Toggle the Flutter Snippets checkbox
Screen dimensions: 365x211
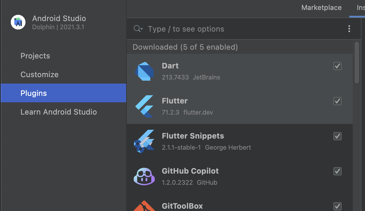pyautogui.click(x=338, y=136)
